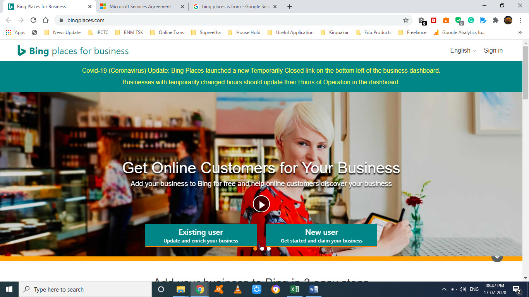Open Word from the taskbar
Image resolution: width=529 pixels, height=297 pixels.
point(313,289)
